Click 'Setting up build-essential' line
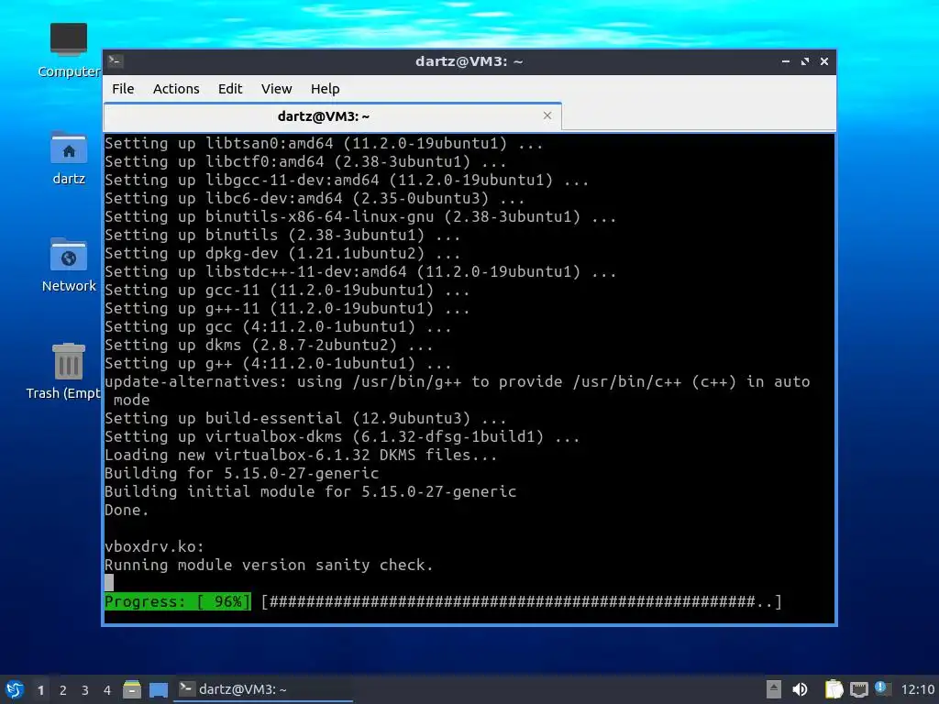Viewport: 939px width, 704px height. (x=305, y=418)
